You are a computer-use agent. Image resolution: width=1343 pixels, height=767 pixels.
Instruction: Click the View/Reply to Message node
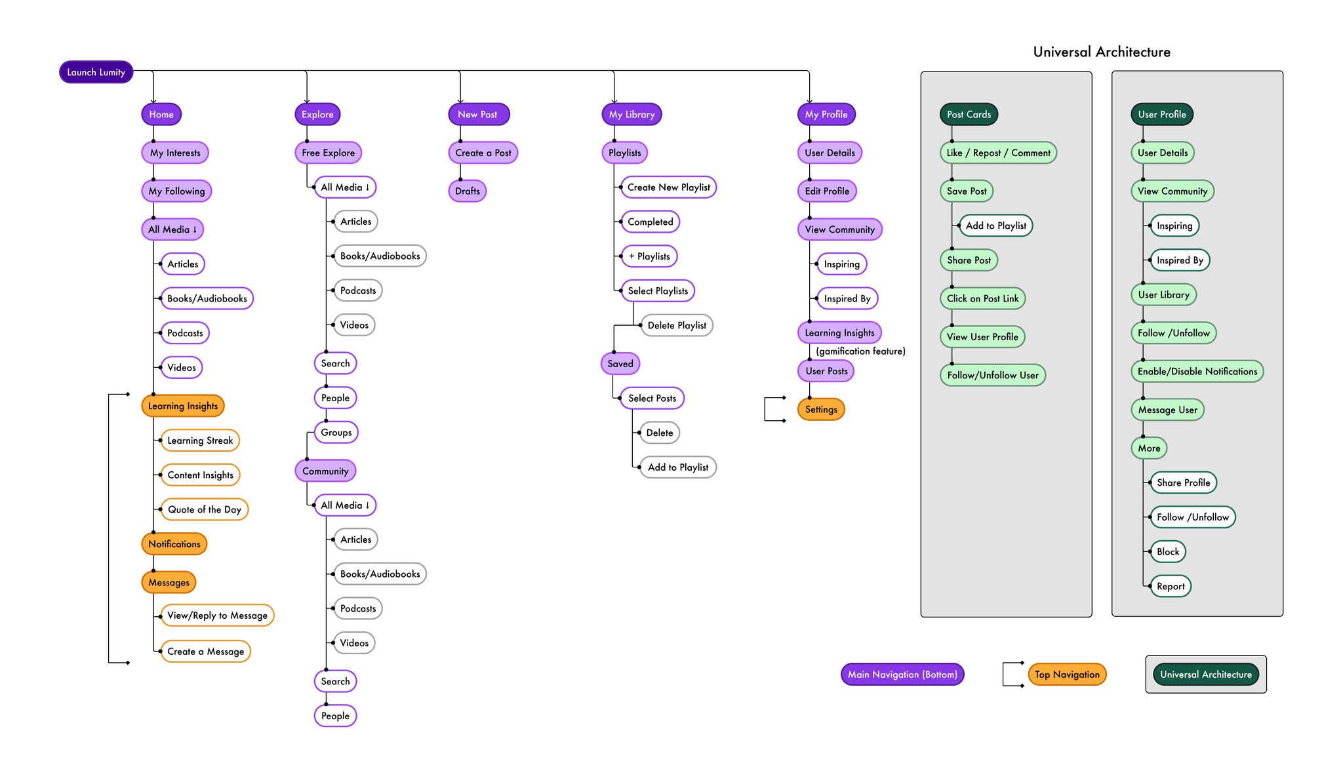[x=217, y=616]
